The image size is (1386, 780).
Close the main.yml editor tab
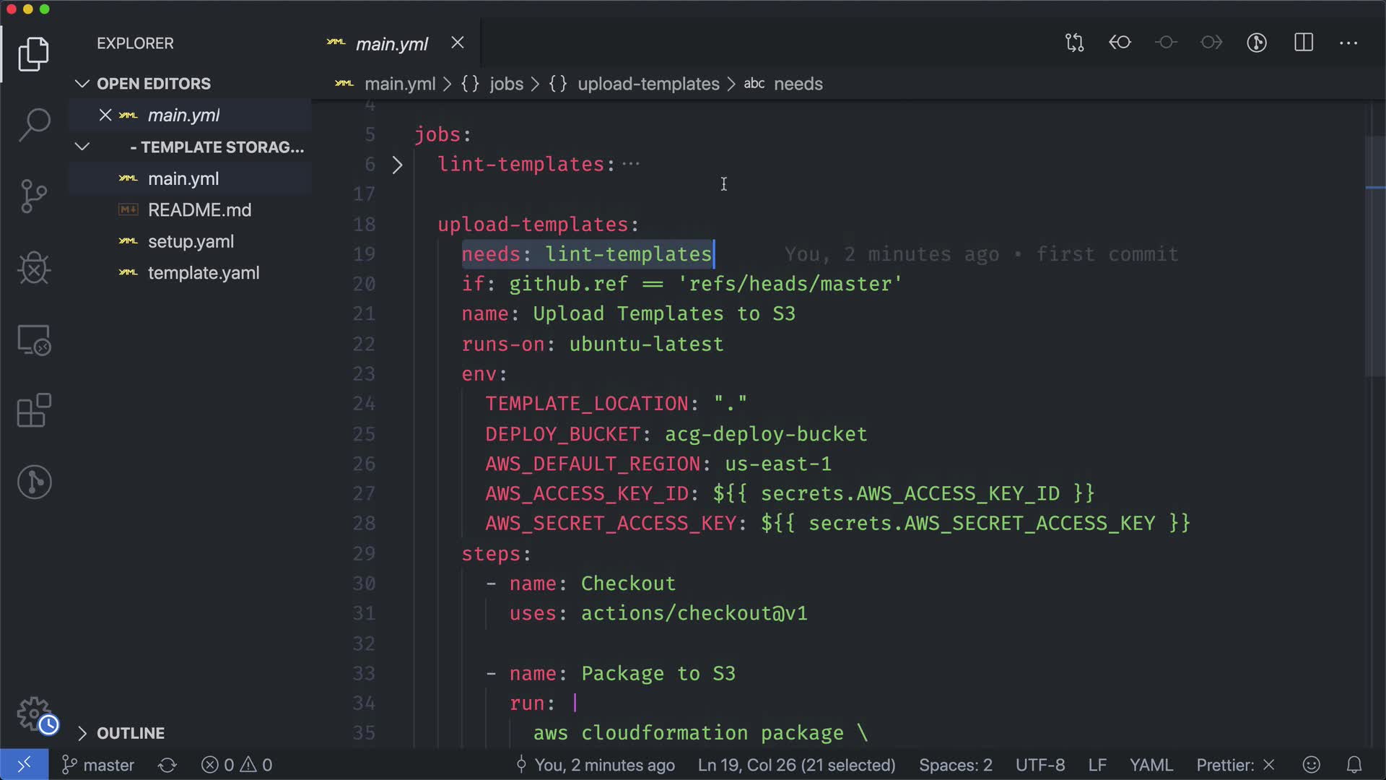pyautogui.click(x=458, y=43)
